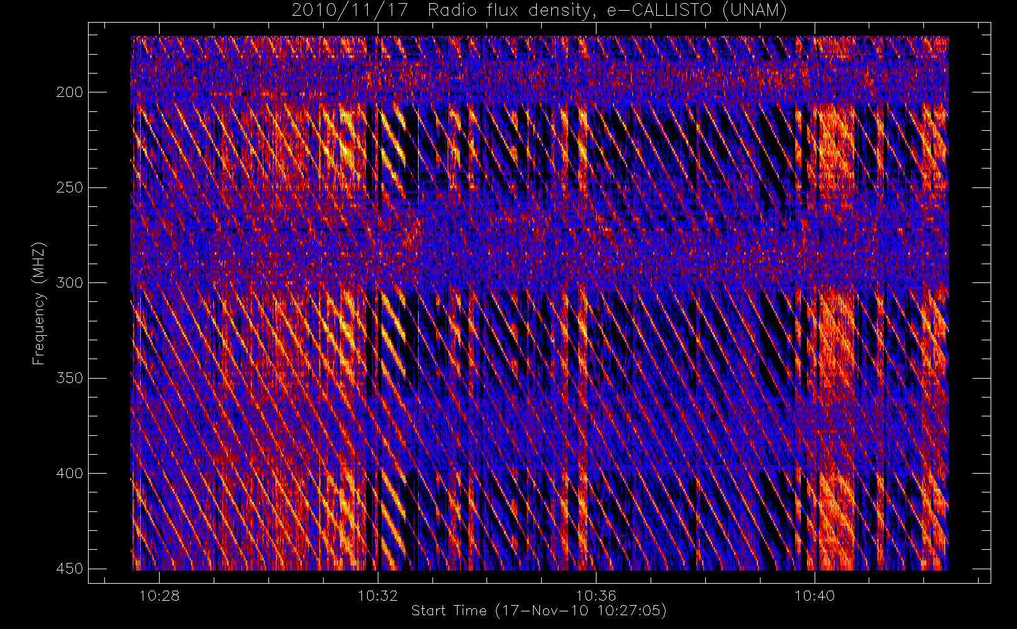Click the 350 frequency tick label
This screenshot has width=1017, height=629.
69,378
